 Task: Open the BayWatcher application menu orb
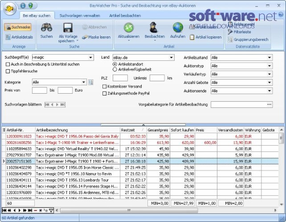pos(9,8)
